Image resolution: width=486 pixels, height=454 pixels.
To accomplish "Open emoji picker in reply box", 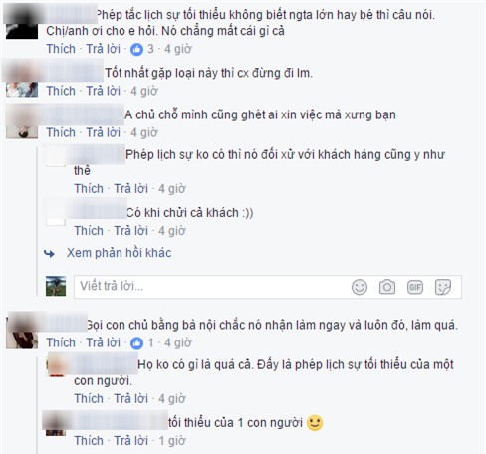I will [360, 287].
